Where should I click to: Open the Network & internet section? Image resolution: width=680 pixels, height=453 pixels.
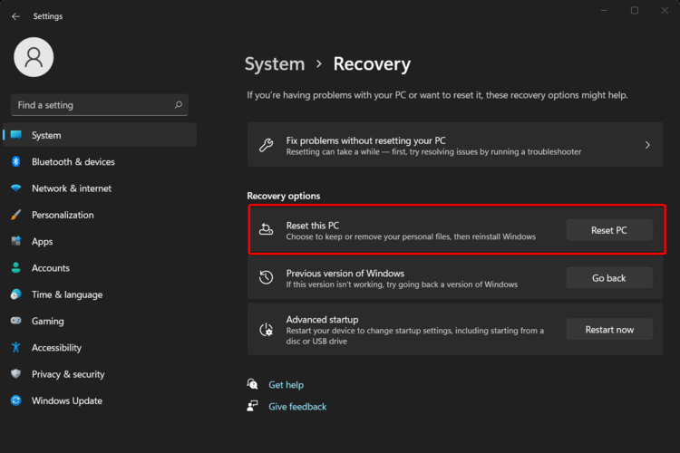tap(71, 188)
